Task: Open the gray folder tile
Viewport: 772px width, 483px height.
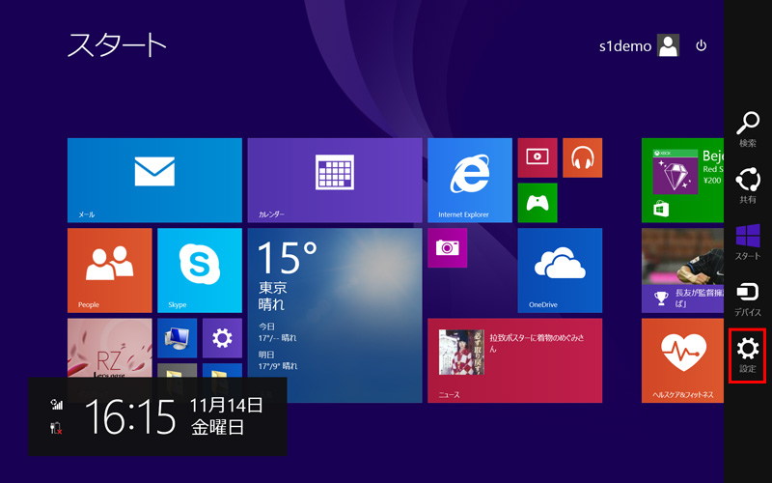Action: (x=178, y=371)
